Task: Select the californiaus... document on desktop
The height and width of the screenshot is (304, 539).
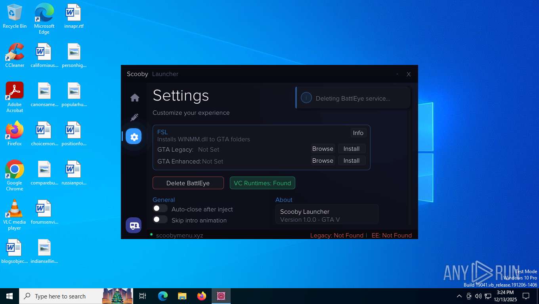Action: pos(44,55)
